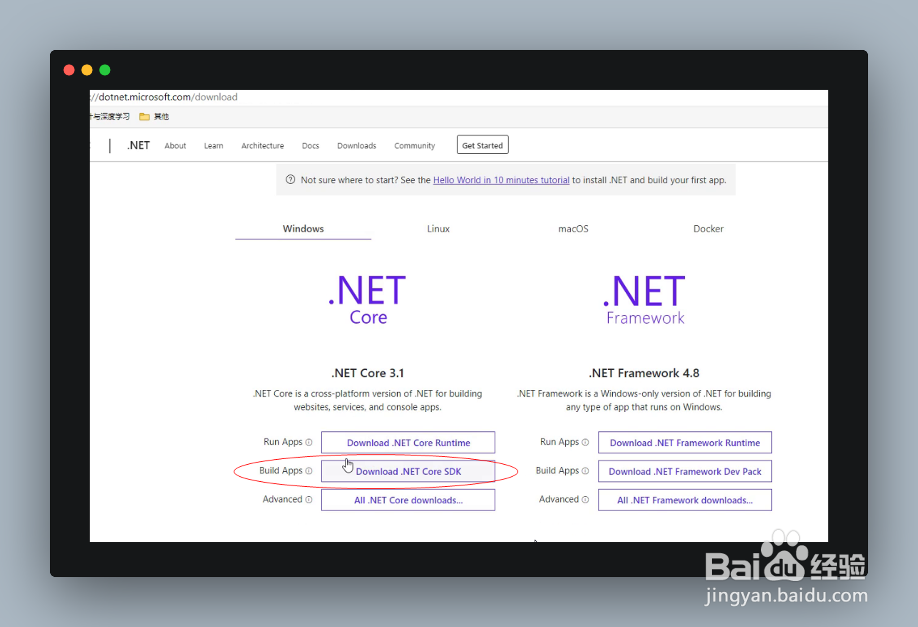Click info icon beside Framework Build Apps
Screen dimensions: 918x627
pyautogui.click(x=585, y=471)
